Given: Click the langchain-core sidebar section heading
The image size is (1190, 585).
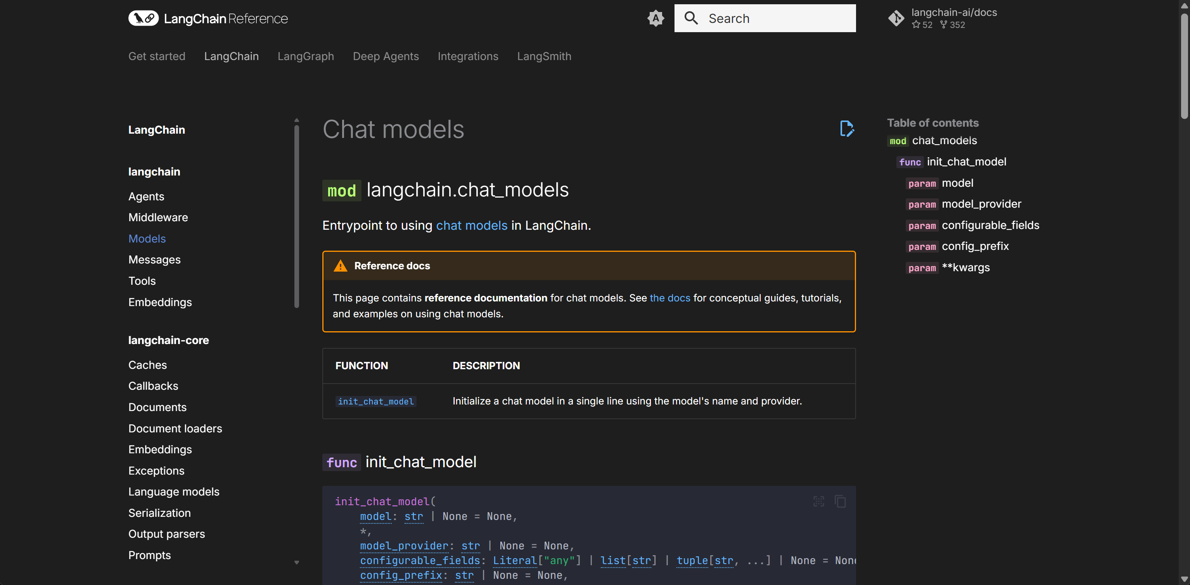Looking at the screenshot, I should (x=169, y=341).
